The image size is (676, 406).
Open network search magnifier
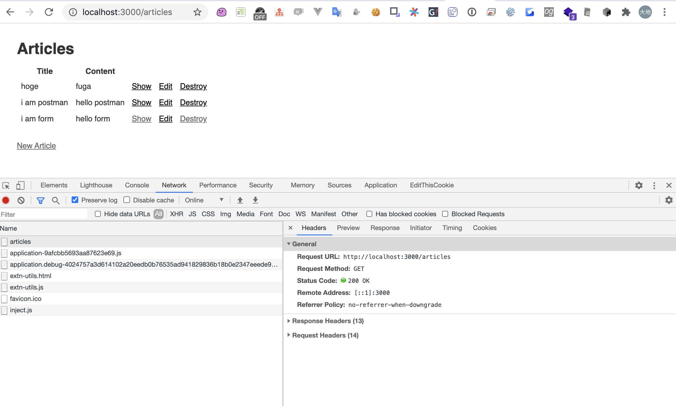coord(55,200)
